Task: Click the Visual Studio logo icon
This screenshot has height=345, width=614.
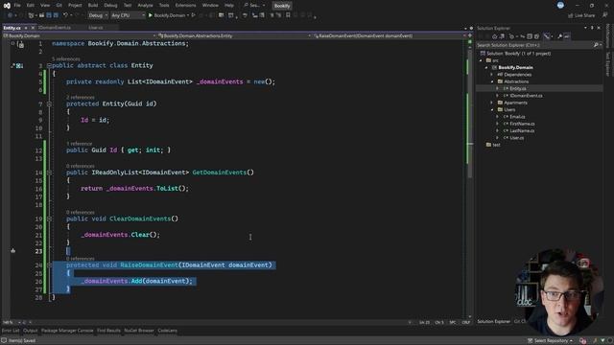Action: 7,6
